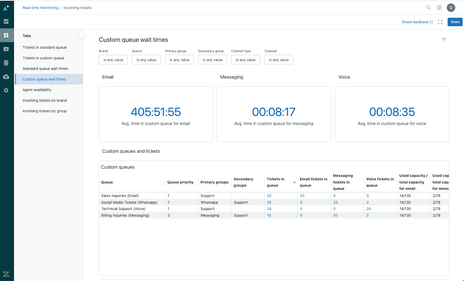Enter full screen mode icon
This screenshot has height=281, width=464.
pyautogui.click(x=440, y=22)
